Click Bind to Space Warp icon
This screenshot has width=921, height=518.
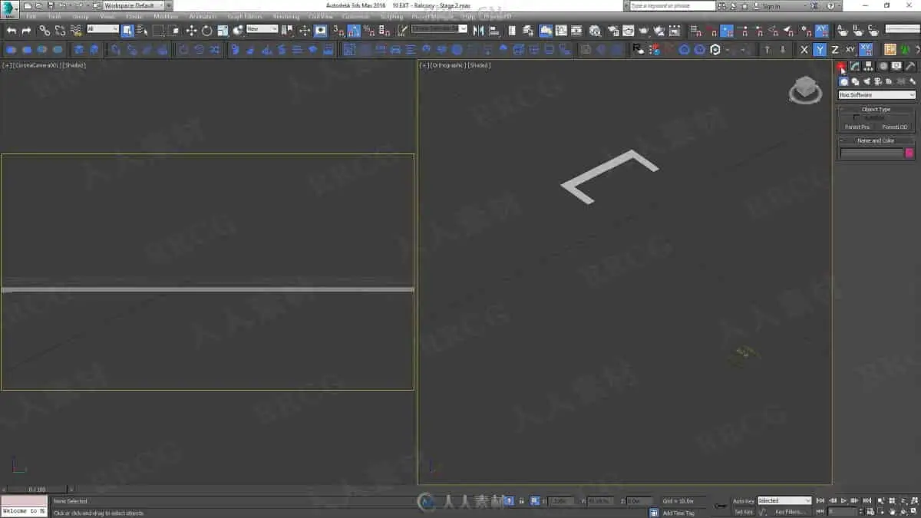tap(75, 31)
